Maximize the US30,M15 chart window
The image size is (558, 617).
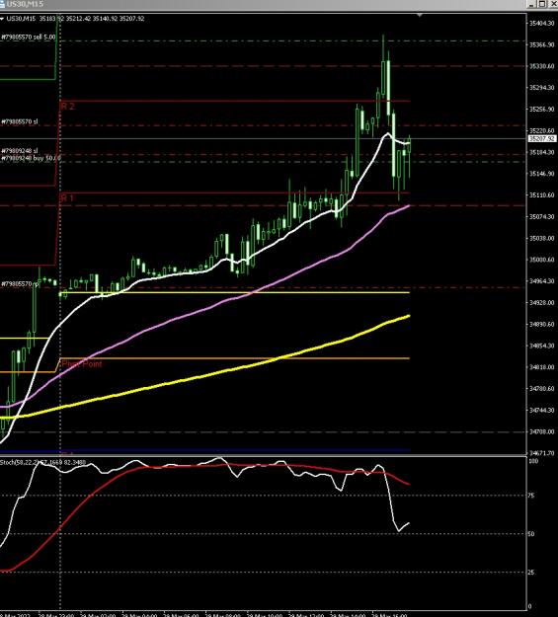click(542, 4)
